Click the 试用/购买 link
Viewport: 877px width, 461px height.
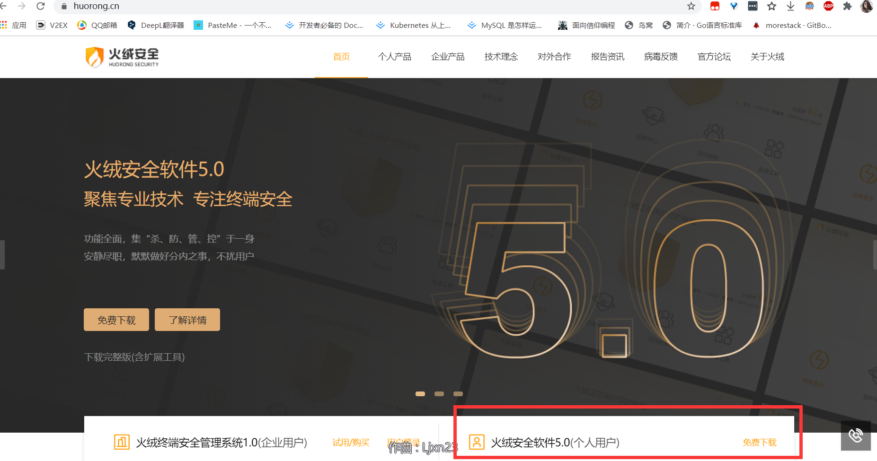pos(351,443)
